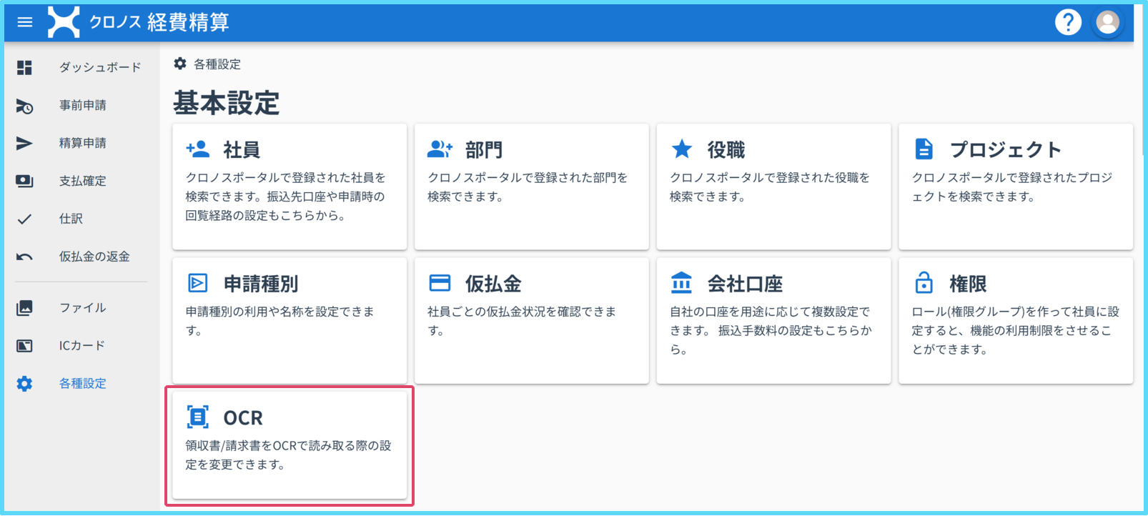1148x516 pixels.
Task: Open the hamburger navigation menu
Action: [25, 22]
